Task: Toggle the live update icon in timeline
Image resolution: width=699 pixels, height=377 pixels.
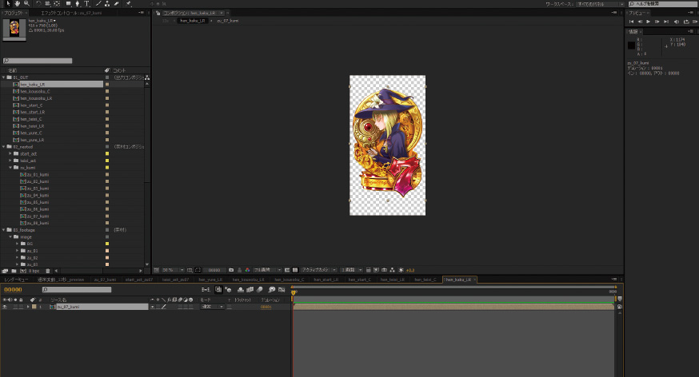Action: click(x=218, y=289)
